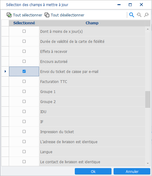Click the current row indicator arrow

pyautogui.click(x=5, y=71)
